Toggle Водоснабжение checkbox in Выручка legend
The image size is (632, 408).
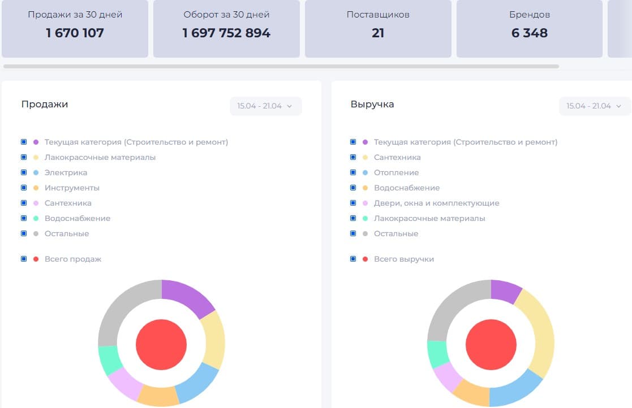[x=353, y=188]
